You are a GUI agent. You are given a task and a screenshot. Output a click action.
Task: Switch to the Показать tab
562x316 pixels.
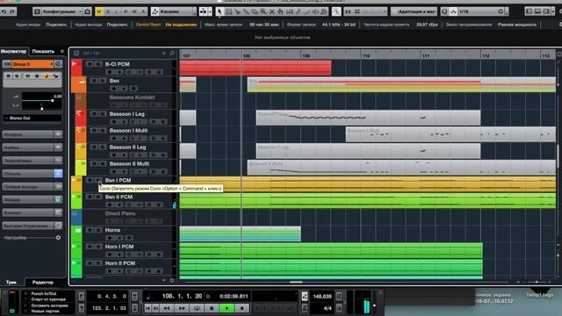pos(43,51)
